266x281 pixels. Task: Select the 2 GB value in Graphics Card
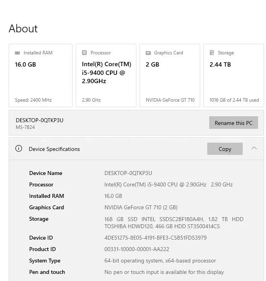click(x=153, y=65)
